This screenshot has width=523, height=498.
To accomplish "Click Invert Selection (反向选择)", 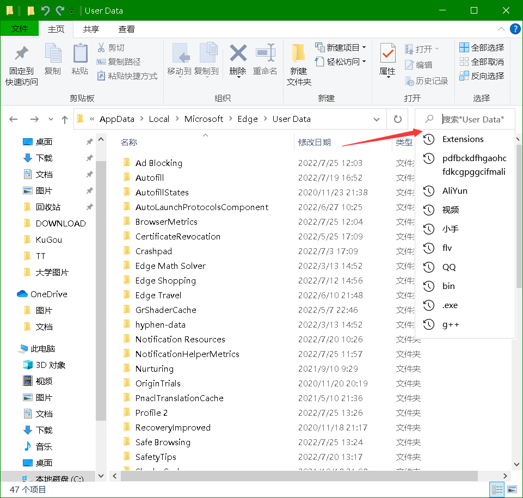I will pyautogui.click(x=482, y=76).
